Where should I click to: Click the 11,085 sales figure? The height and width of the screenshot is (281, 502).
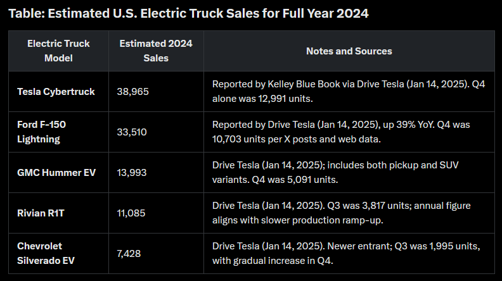coord(132,213)
